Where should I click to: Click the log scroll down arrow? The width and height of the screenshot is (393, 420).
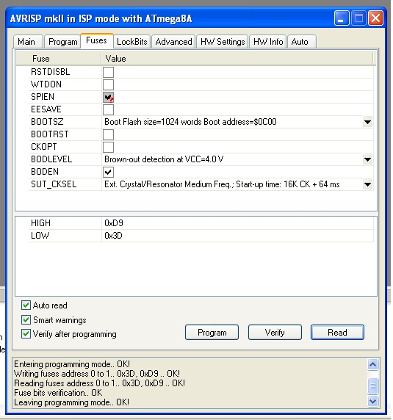pyautogui.click(x=373, y=402)
